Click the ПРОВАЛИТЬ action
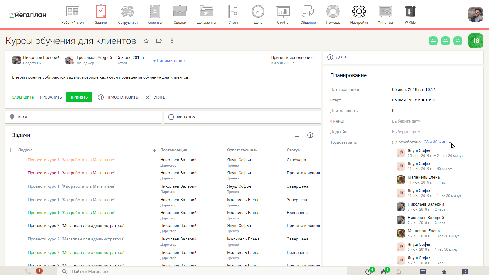This screenshot has width=489, height=275. [x=51, y=97]
